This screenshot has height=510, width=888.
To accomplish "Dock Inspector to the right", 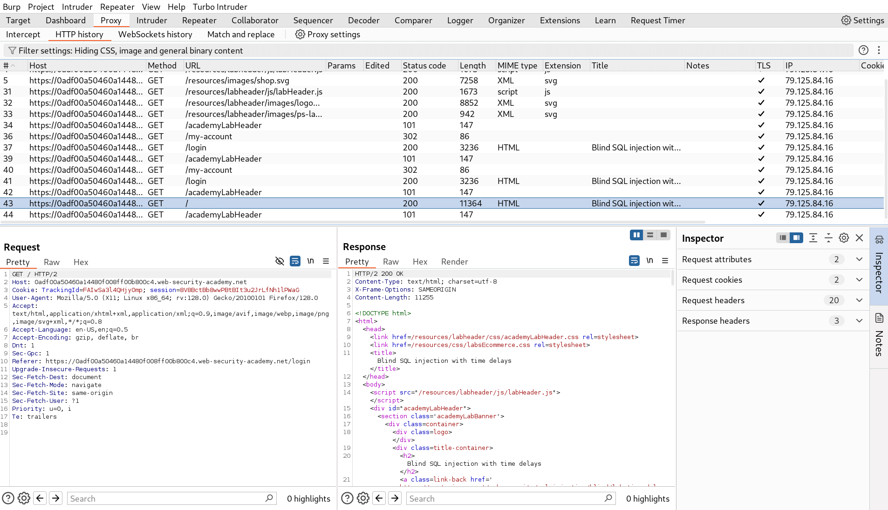I will point(797,238).
